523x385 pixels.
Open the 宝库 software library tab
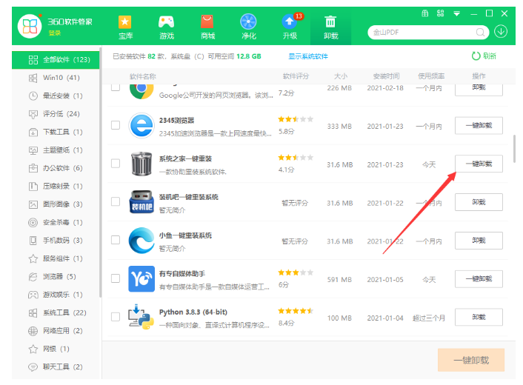(x=125, y=27)
